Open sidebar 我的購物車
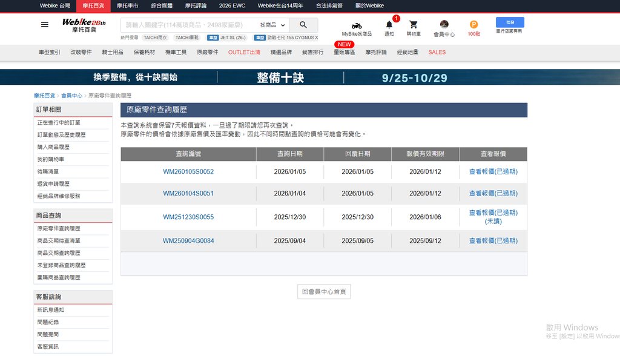The height and width of the screenshot is (356, 620). point(51,159)
